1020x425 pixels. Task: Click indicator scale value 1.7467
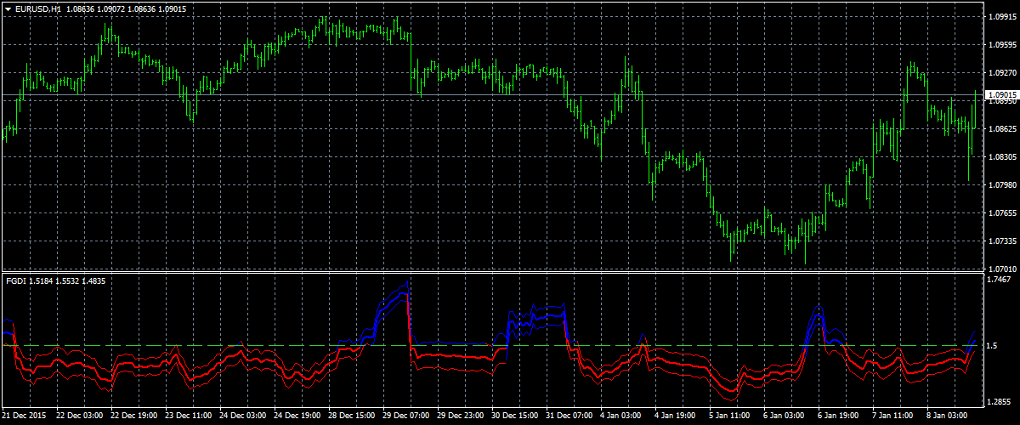1000,280
